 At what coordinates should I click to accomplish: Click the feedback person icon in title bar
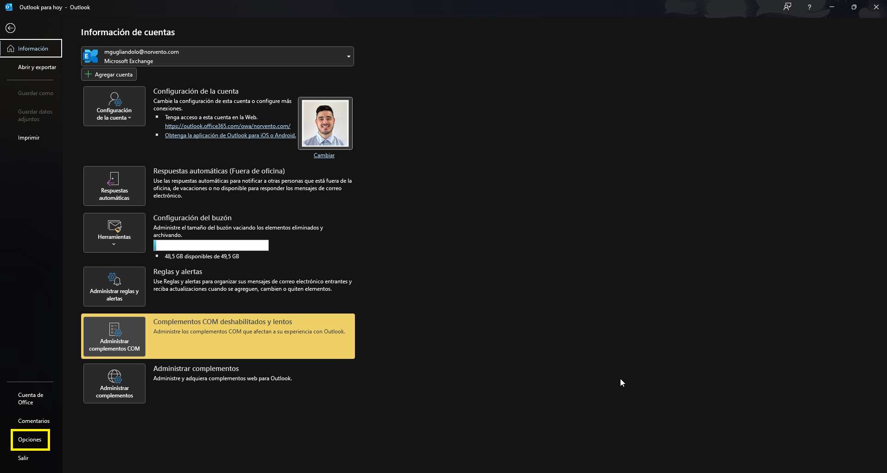[x=787, y=7]
